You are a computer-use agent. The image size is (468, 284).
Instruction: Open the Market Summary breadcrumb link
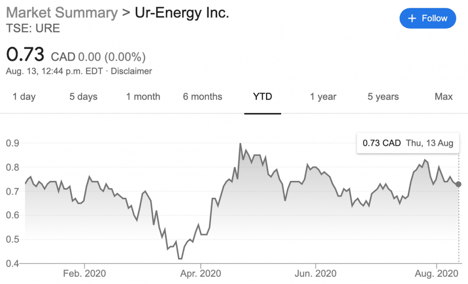[x=62, y=12]
